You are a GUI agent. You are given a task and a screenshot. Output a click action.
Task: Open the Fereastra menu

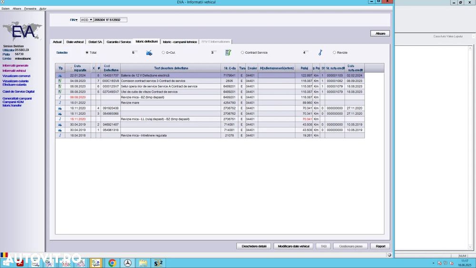coord(30,9)
